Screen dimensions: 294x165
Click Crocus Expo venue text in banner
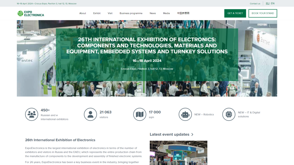coord(147,69)
